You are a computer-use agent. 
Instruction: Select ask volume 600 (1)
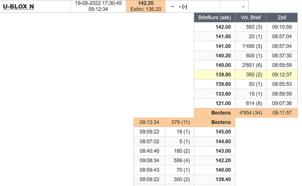[254, 56]
